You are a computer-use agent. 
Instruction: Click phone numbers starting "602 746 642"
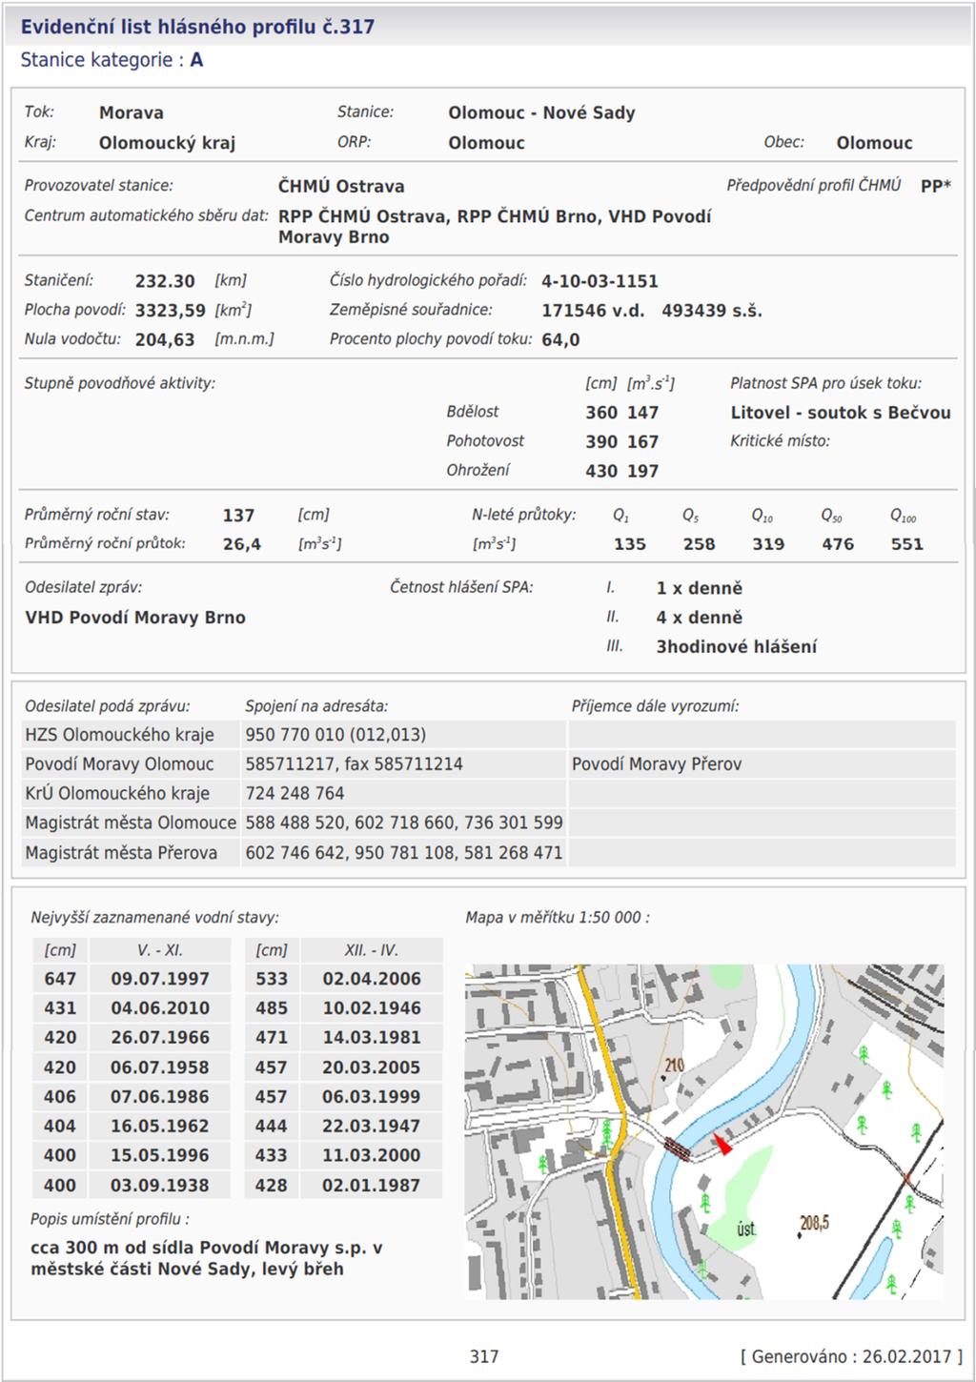point(404,853)
